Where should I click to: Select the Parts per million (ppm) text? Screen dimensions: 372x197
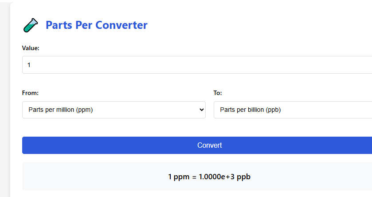pyautogui.click(x=60, y=110)
